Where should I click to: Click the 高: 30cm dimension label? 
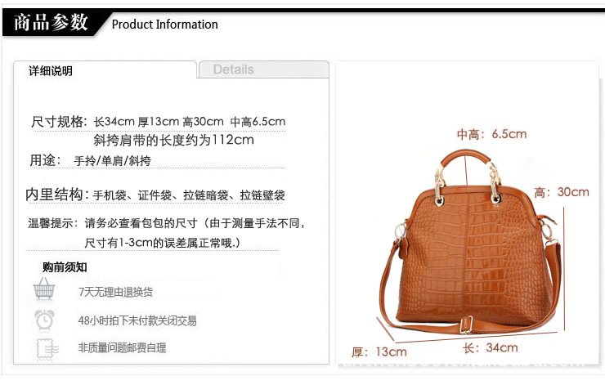click(x=562, y=192)
